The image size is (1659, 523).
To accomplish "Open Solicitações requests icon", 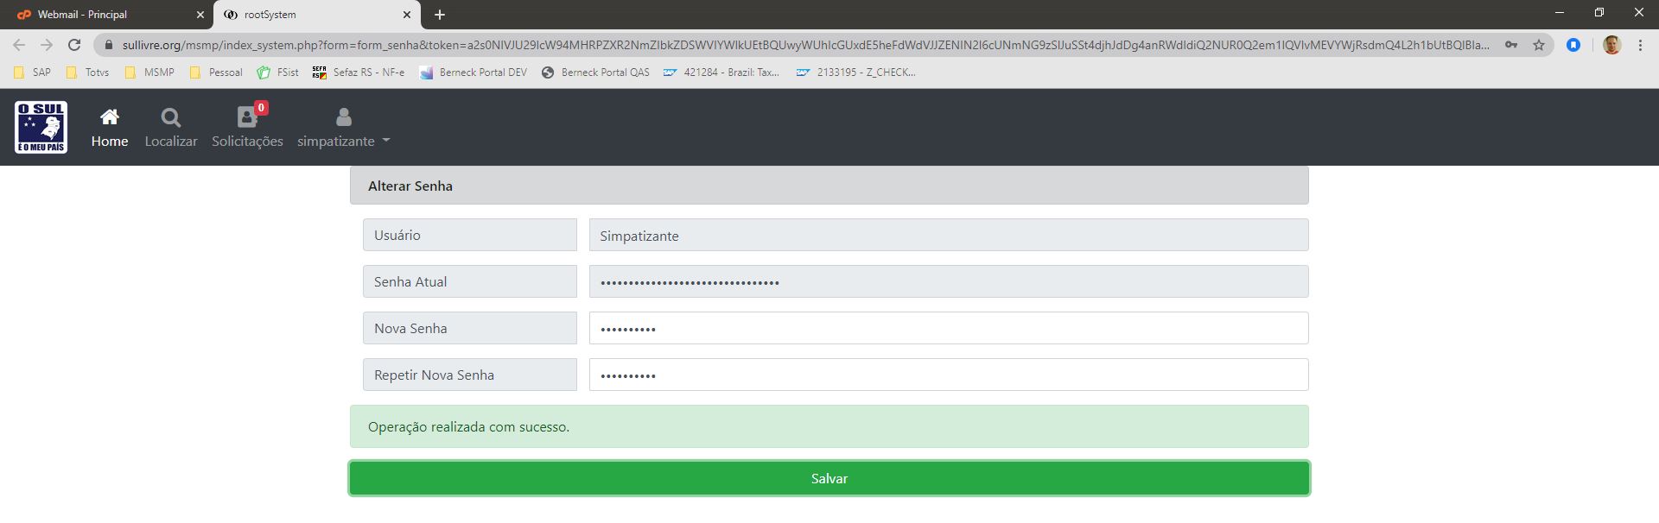I will tap(246, 117).
